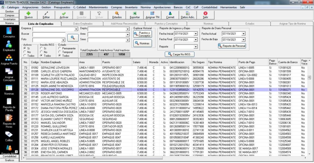This screenshot has width=314, height=163.
Task: Expand the Empresa dropdown list
Action: (x=76, y=29)
